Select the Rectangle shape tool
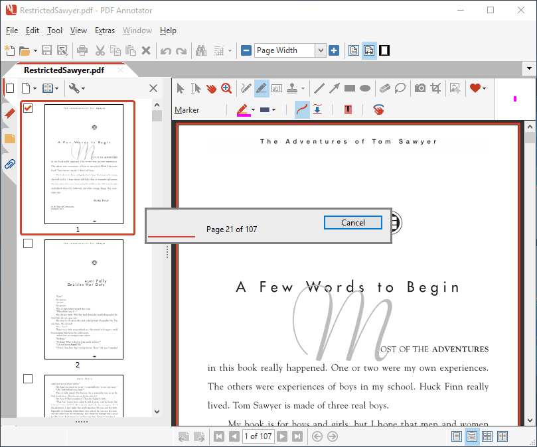The width and height of the screenshot is (537, 447). (x=350, y=89)
